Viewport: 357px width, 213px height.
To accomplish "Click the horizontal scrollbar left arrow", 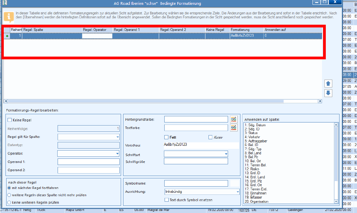I will [6, 101].
